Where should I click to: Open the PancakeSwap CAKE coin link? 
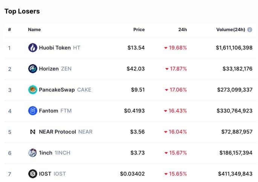click(x=65, y=90)
